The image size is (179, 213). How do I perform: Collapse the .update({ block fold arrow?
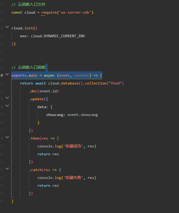pos(7,98)
